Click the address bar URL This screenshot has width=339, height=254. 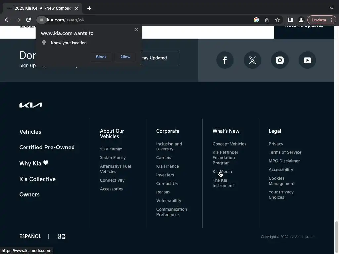coord(66,20)
